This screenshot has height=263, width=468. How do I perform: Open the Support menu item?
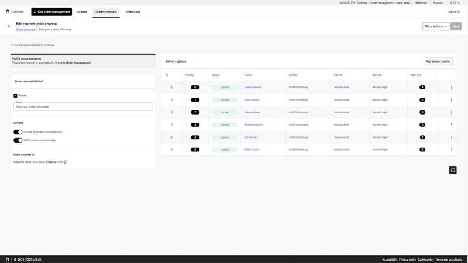tap(438, 3)
